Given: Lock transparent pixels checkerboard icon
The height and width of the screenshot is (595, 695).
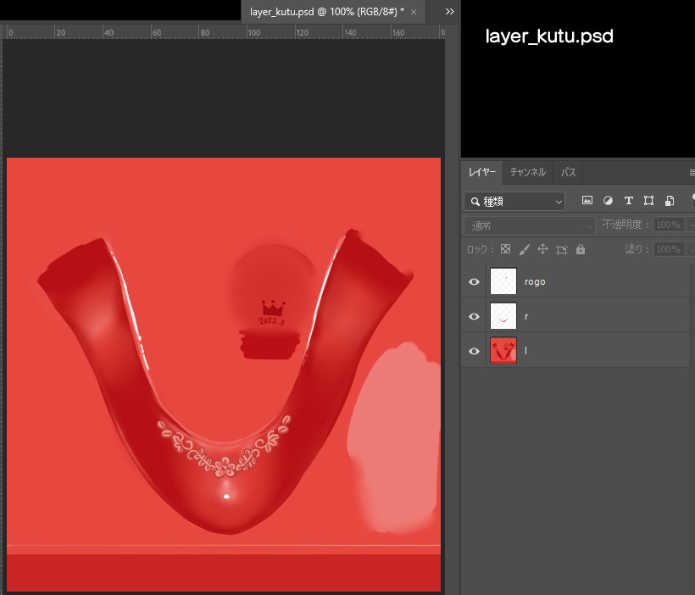Looking at the screenshot, I should pos(505,249).
